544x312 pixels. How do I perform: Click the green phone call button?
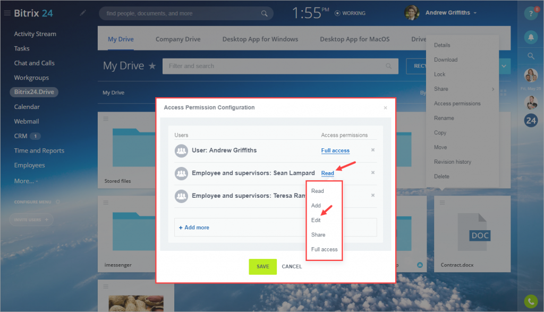tap(531, 301)
